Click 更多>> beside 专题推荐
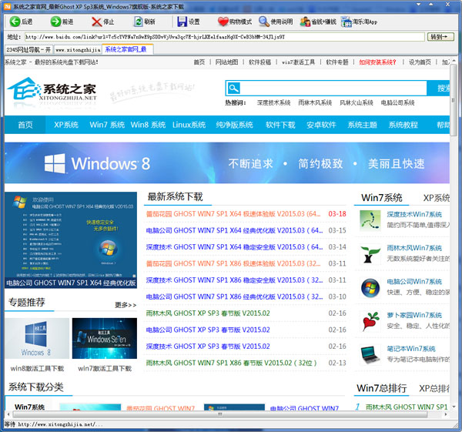The width and height of the screenshot is (462, 432). (126, 305)
